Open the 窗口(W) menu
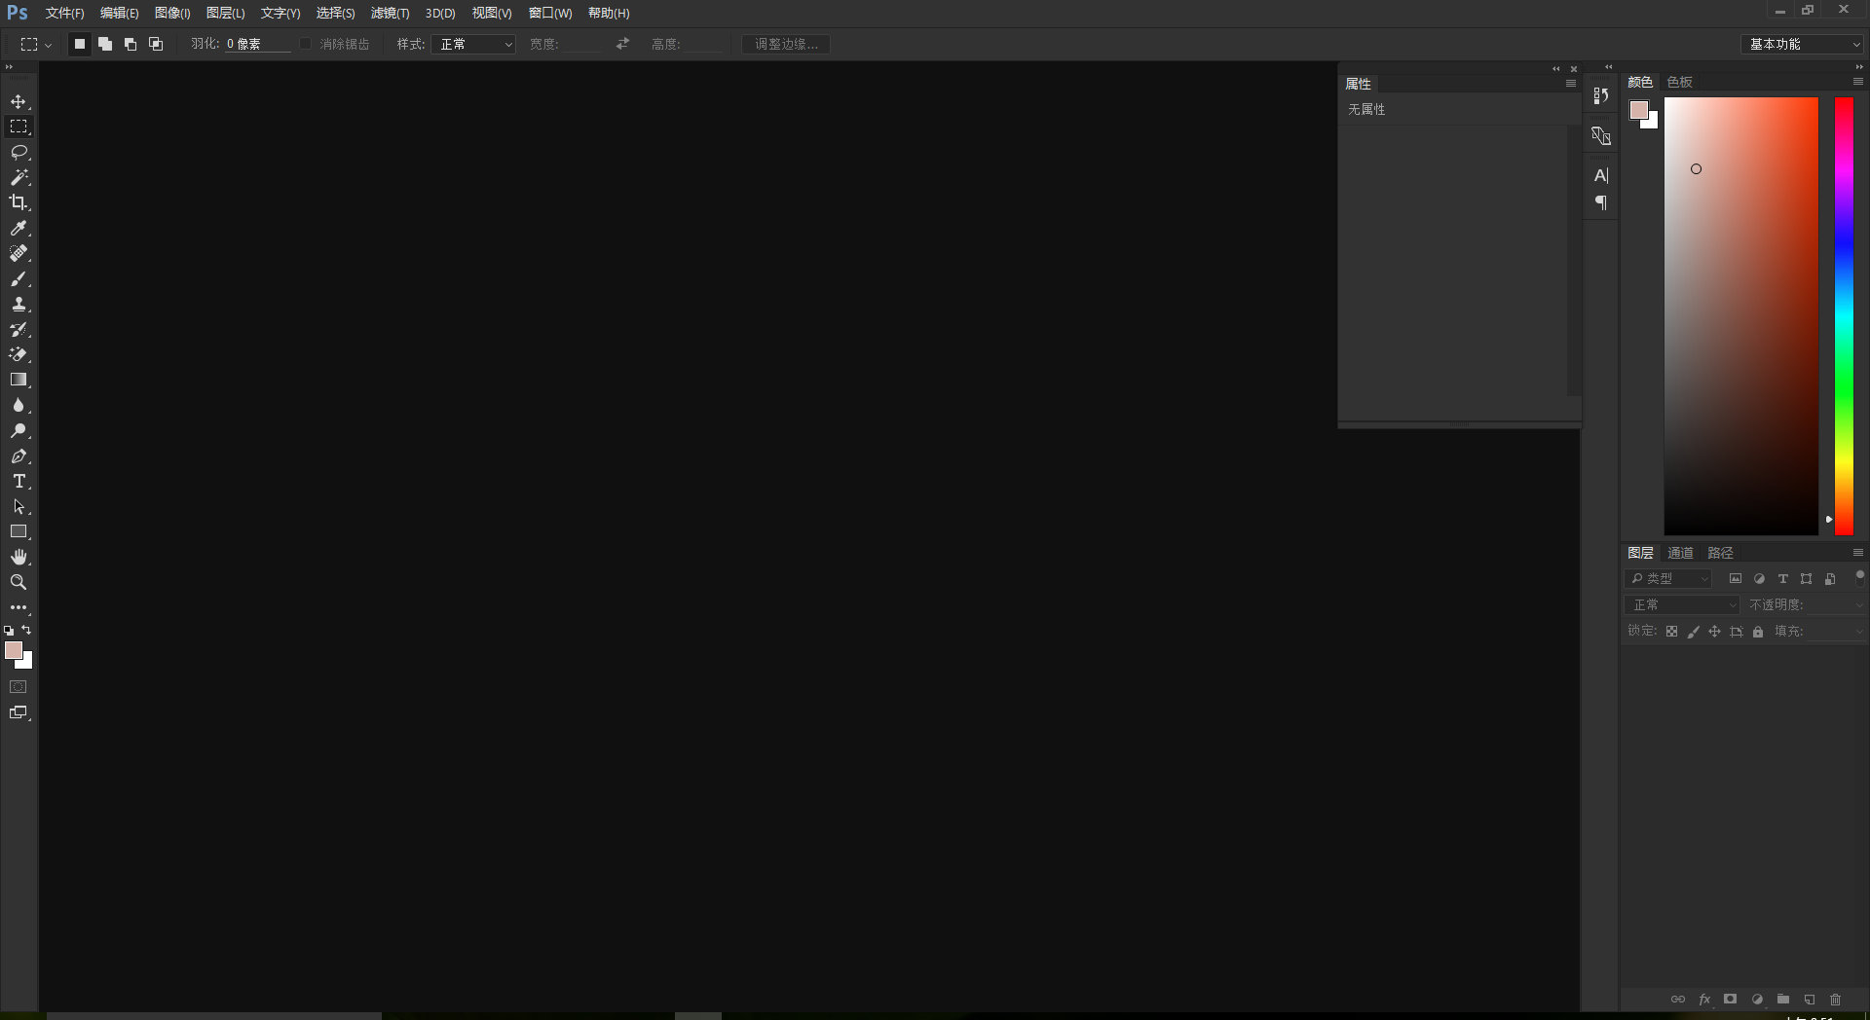This screenshot has height=1020, width=1870. 550,13
